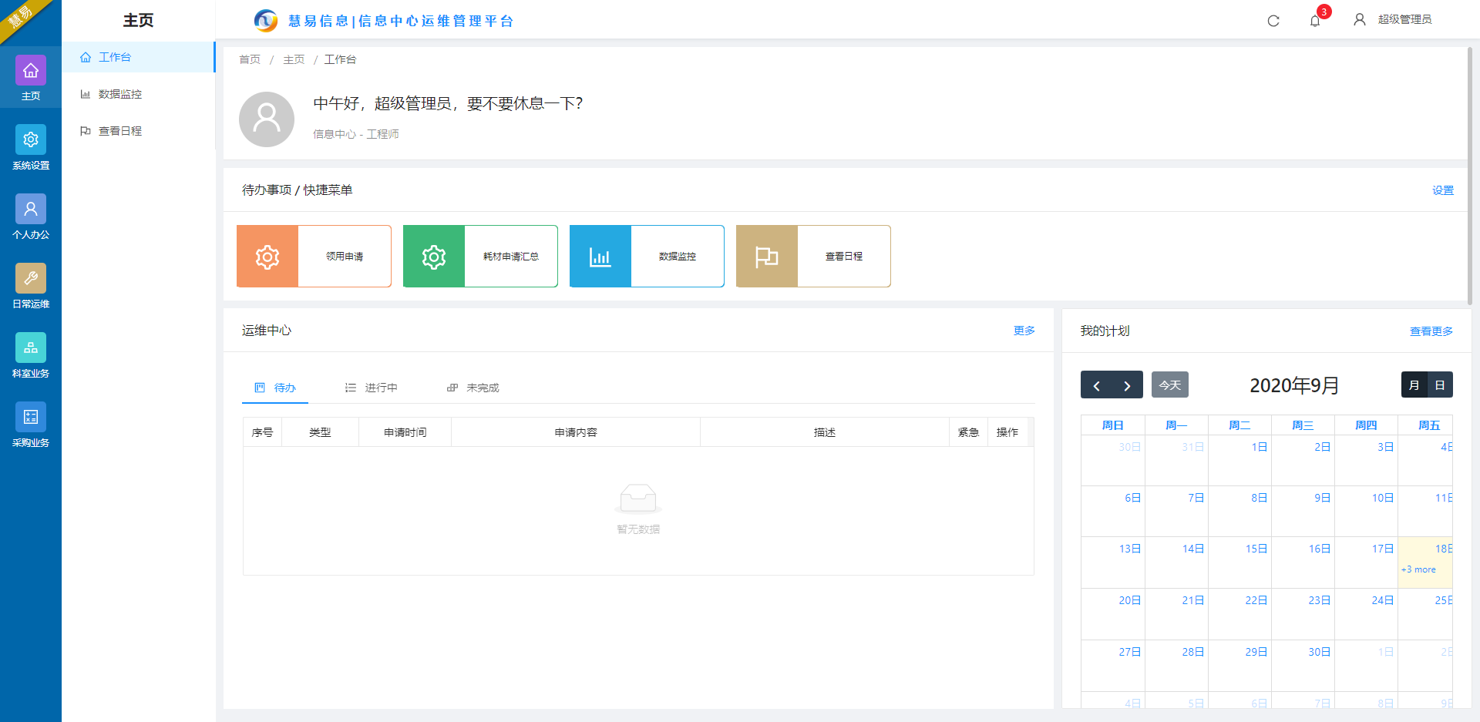Open the green 耗材申请汇总 shortcut tile
The height and width of the screenshot is (722, 1480).
(480, 257)
